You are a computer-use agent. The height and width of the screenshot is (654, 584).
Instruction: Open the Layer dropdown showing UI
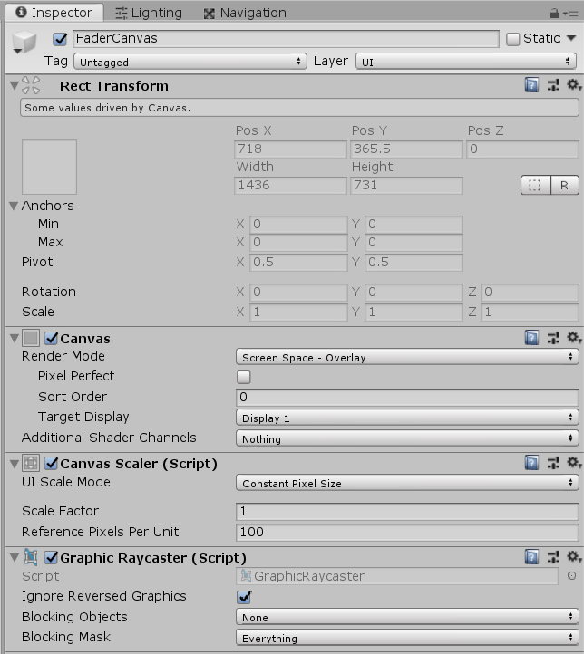(466, 62)
